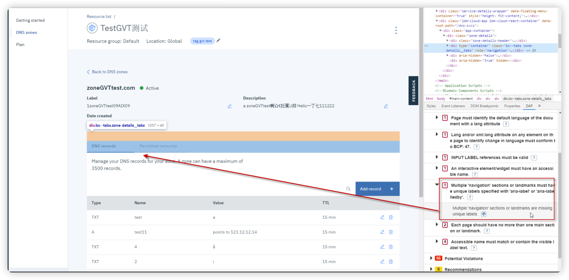Select 'html' in the DOM breadcrumb
The image size is (569, 280).
(x=429, y=99)
